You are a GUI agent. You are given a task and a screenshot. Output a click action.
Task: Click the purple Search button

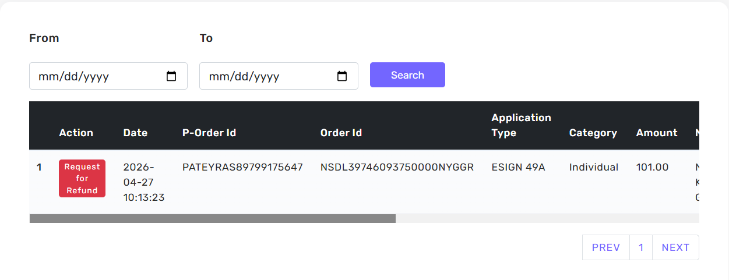tap(407, 75)
